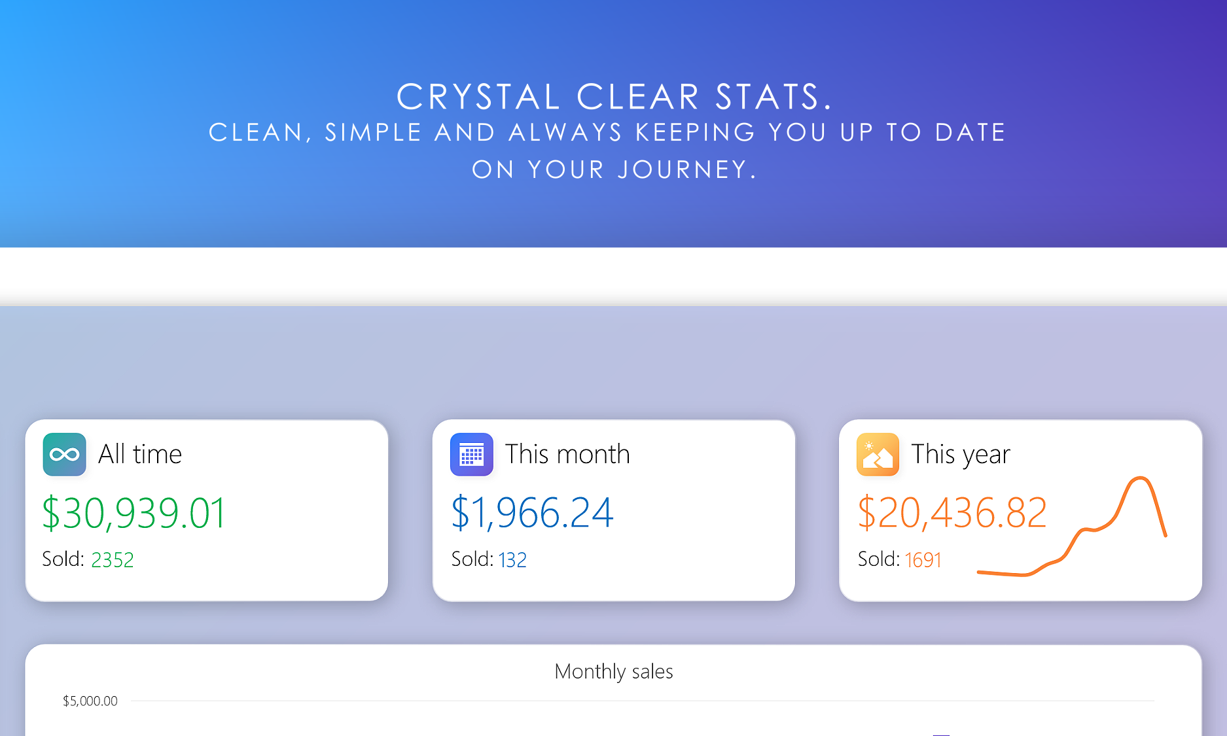
Task: Click the calendar icon beside This month
Action: tap(471, 454)
